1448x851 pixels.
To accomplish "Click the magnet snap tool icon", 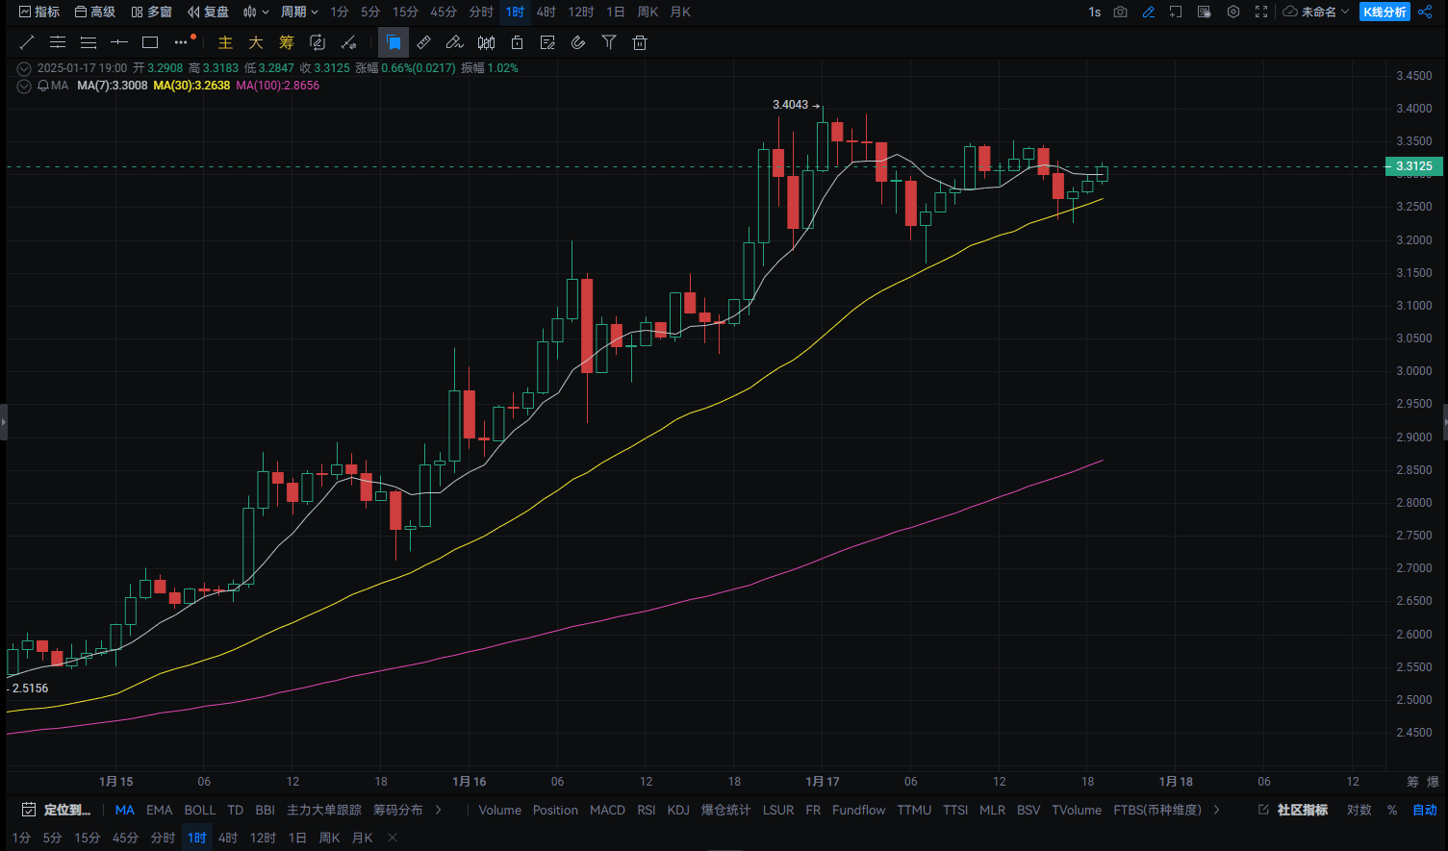I will [x=577, y=42].
